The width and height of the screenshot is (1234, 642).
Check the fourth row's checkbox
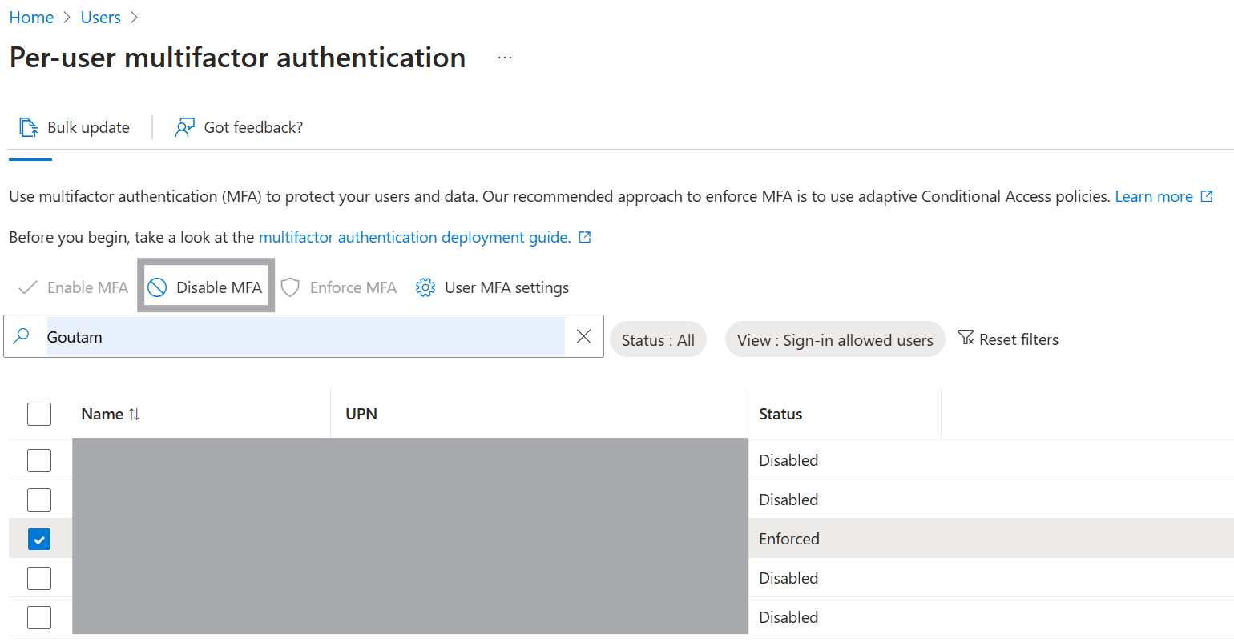click(x=39, y=578)
